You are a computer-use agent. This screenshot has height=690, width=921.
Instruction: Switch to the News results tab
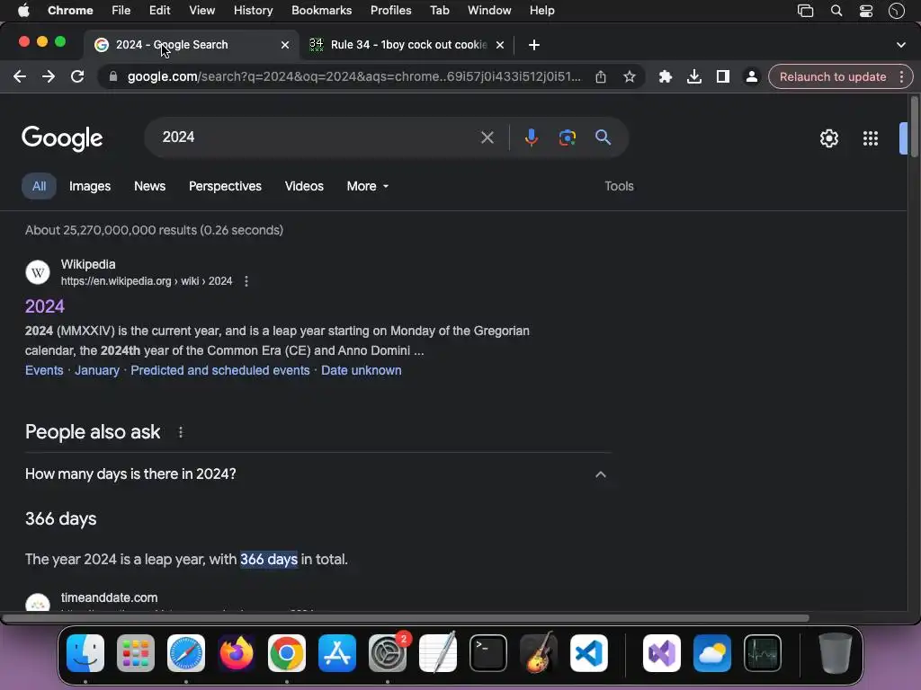(150, 187)
